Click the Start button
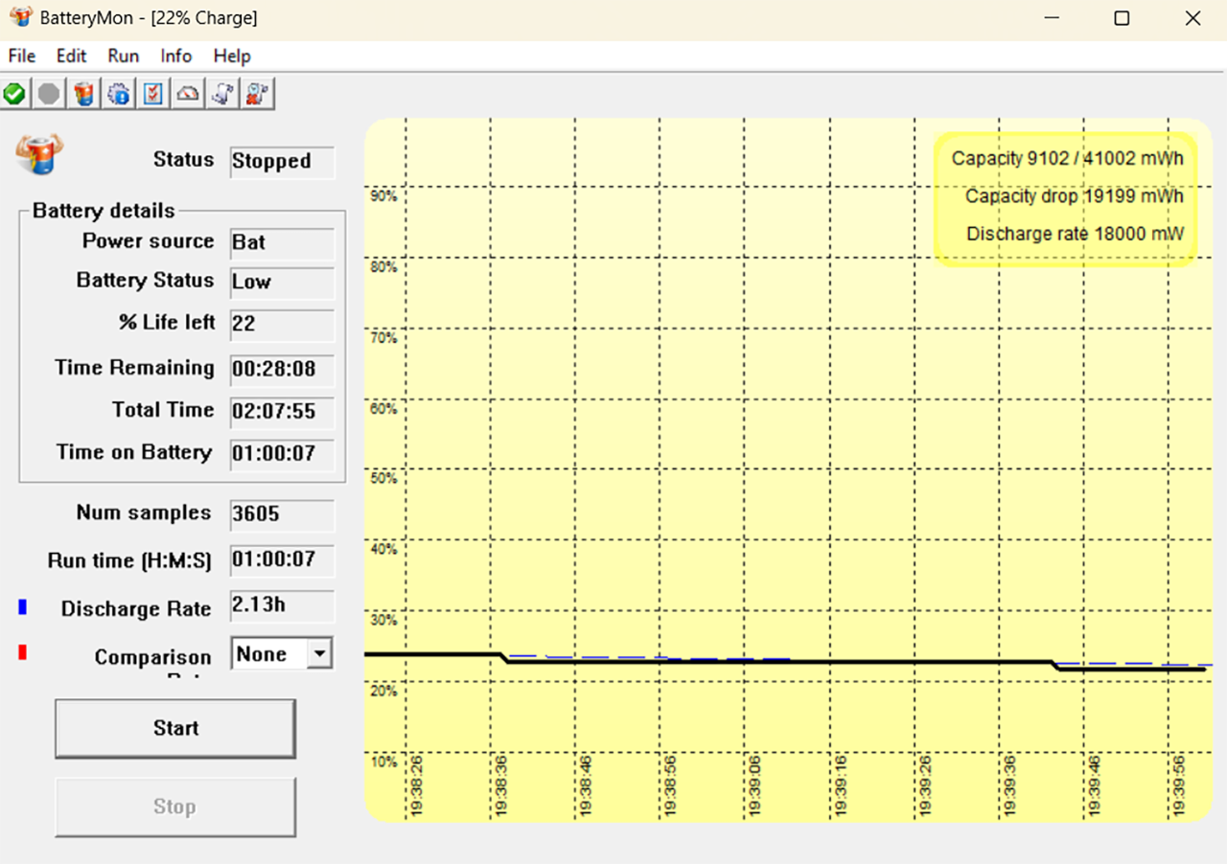Screen dimensions: 1227x864 tap(175, 729)
